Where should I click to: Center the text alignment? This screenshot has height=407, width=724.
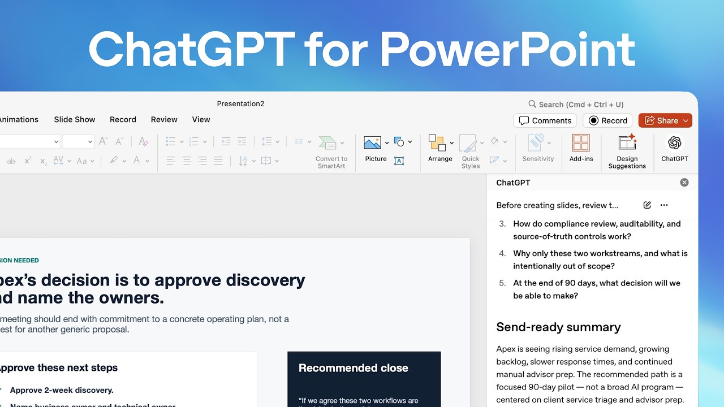tap(186, 161)
